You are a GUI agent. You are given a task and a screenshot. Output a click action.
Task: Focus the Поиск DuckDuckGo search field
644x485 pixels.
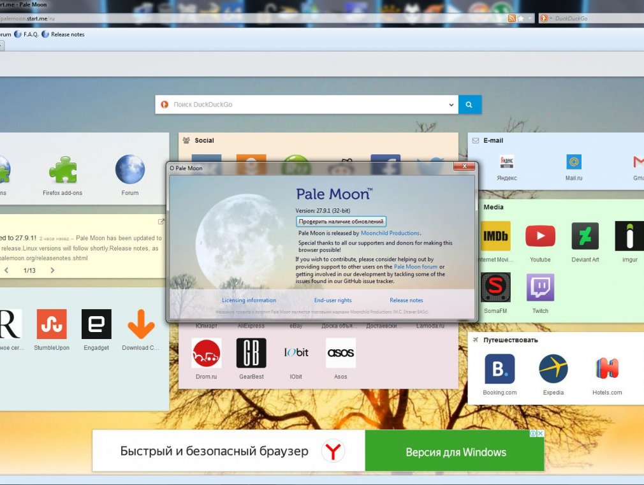point(307,105)
